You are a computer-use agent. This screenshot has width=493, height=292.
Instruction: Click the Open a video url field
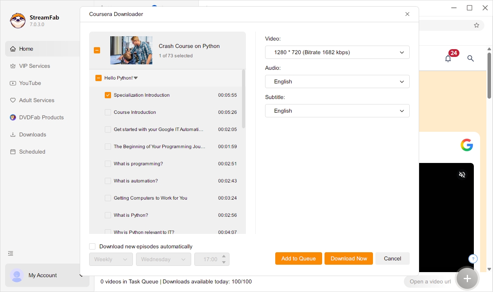pyautogui.click(x=430, y=281)
